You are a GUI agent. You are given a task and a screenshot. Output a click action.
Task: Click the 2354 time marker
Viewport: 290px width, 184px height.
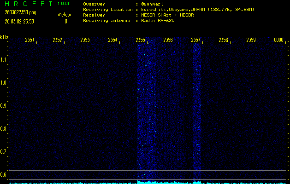(112, 40)
